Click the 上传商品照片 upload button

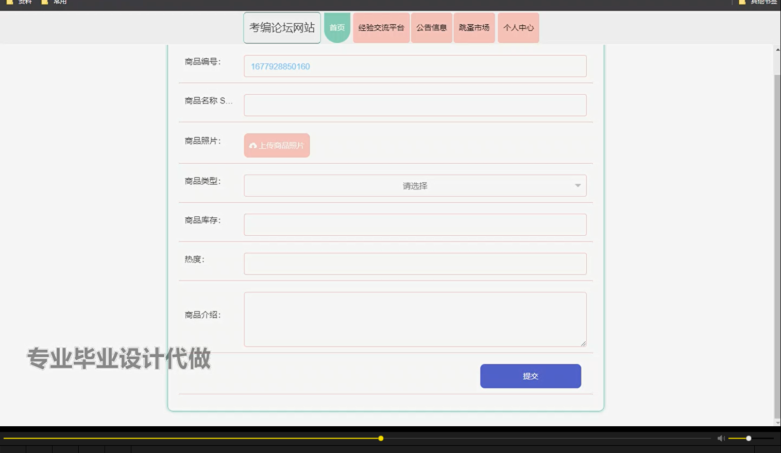(277, 146)
